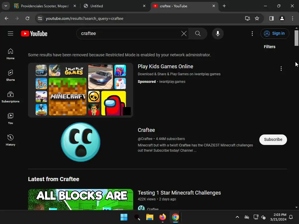Launch File Explorer from the taskbar

(x=150, y=217)
